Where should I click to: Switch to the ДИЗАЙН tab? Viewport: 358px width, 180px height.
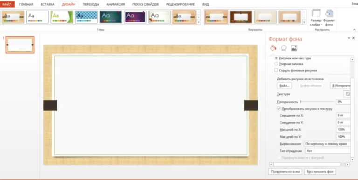[69, 4]
